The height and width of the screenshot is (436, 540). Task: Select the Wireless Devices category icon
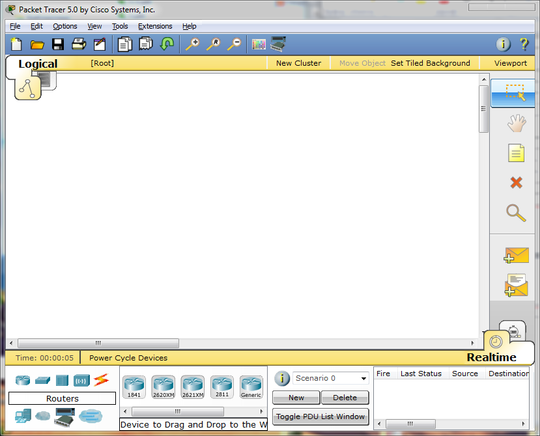coord(81,381)
